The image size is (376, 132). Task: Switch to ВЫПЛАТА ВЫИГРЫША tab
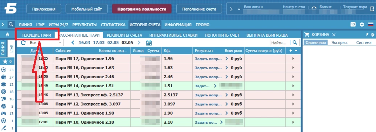coord(267,35)
